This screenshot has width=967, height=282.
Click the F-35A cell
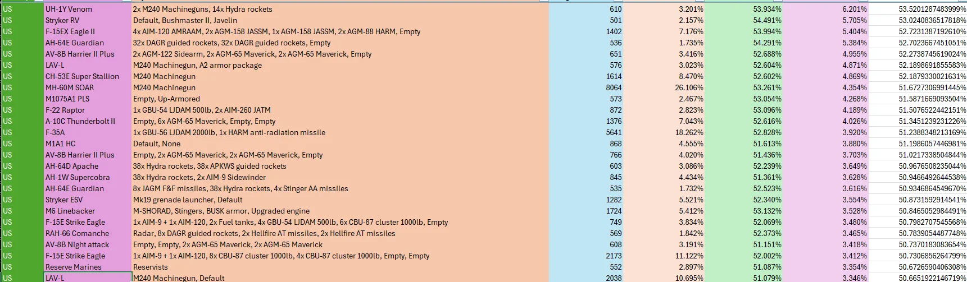coord(88,132)
